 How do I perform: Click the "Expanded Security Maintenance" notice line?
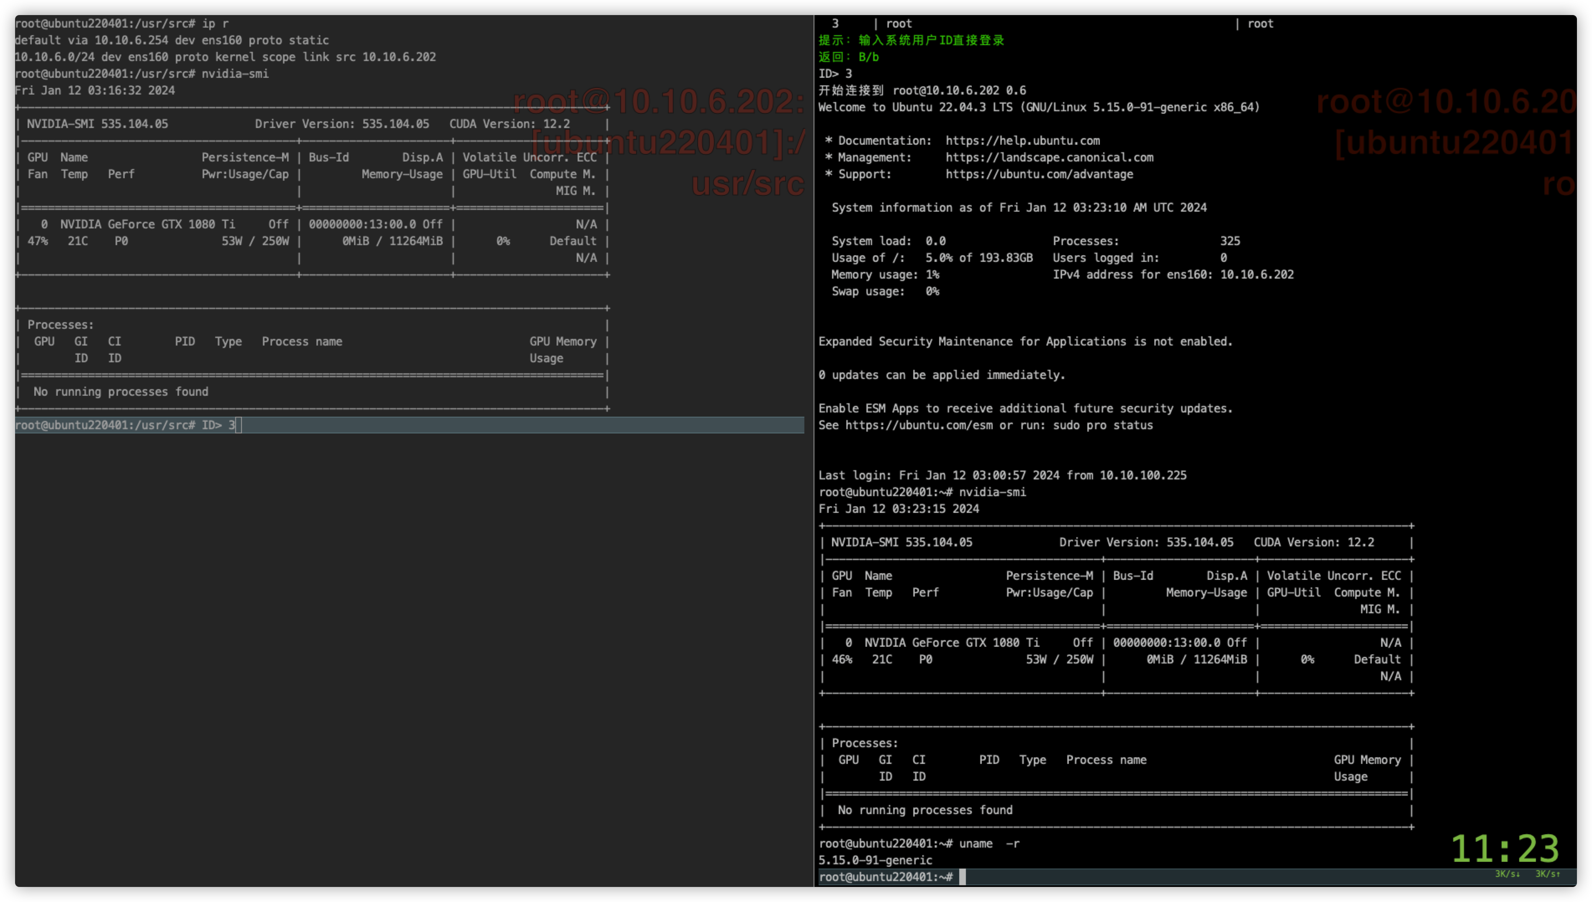point(1025,341)
